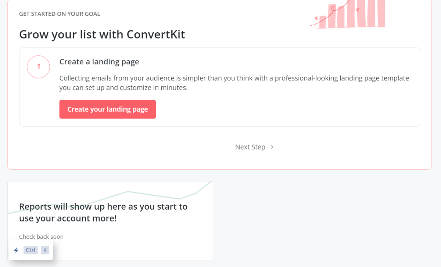Viewport: 441px width, 267px height.
Task: Click the 'Grow your list with ConvertKit' heading
Action: (x=102, y=34)
